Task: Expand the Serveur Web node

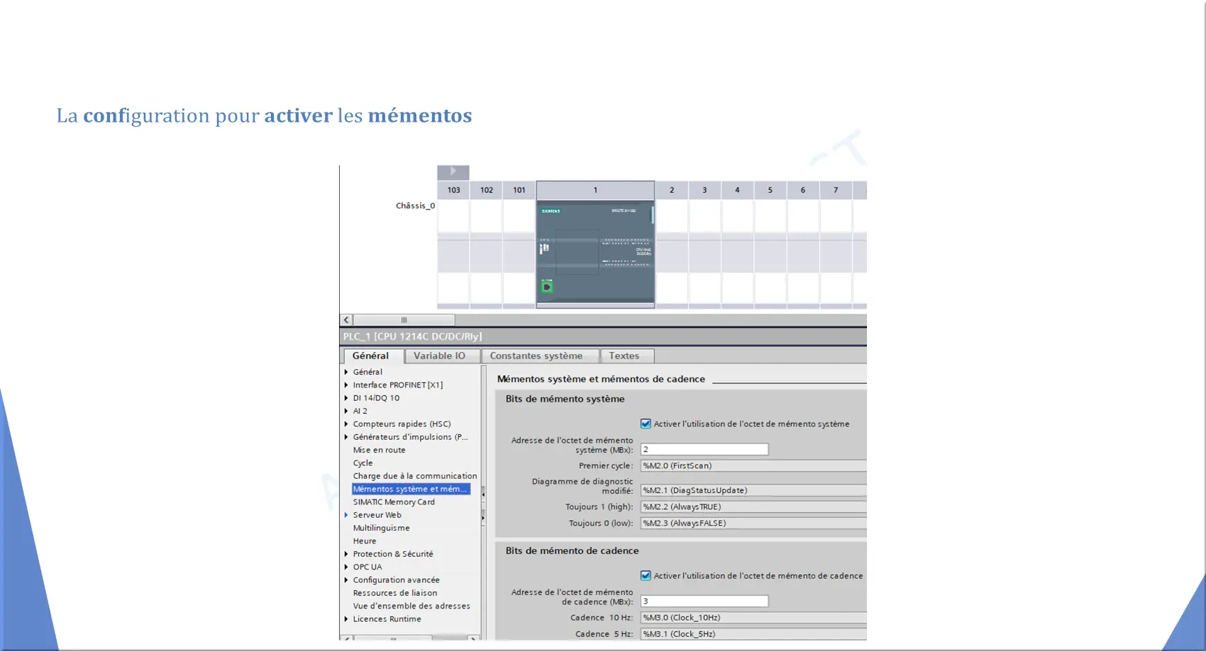Action: point(346,515)
